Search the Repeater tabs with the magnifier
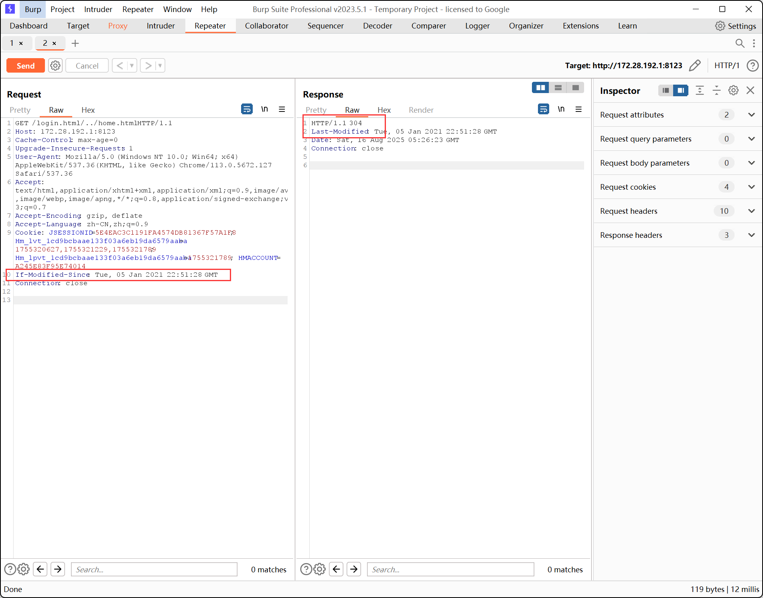Image resolution: width=763 pixels, height=598 pixels. pyautogui.click(x=740, y=43)
